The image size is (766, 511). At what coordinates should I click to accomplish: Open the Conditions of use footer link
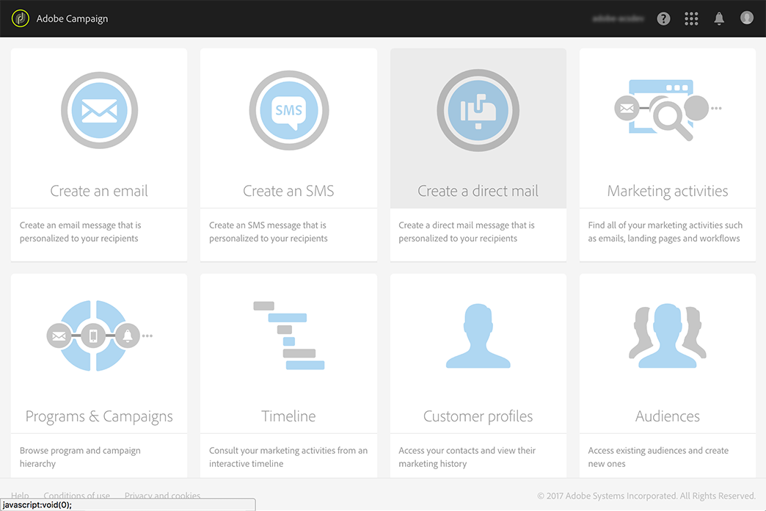coord(77,496)
